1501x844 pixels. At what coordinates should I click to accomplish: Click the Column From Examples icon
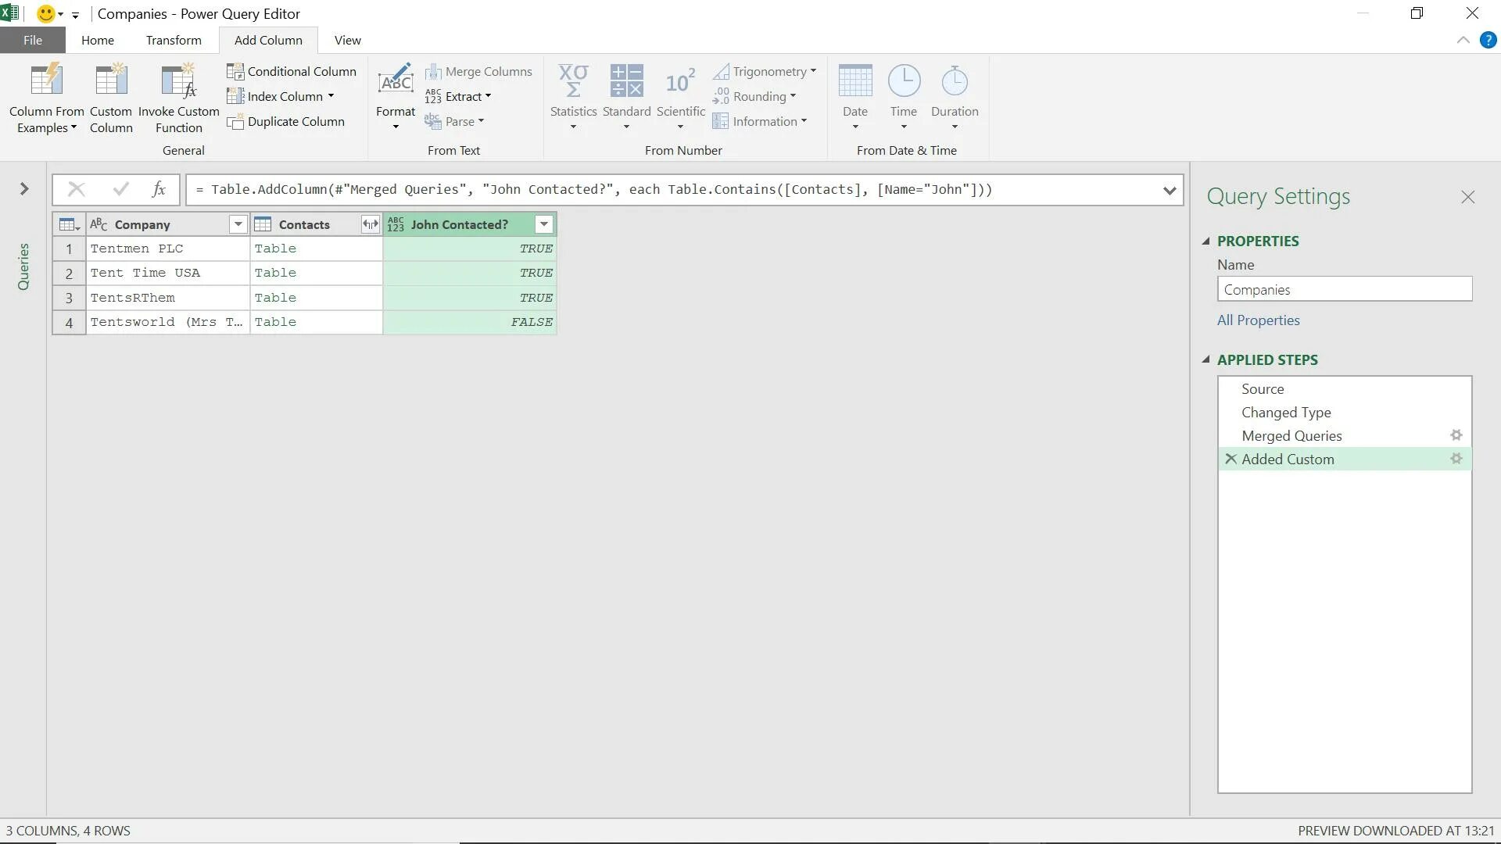(x=46, y=81)
